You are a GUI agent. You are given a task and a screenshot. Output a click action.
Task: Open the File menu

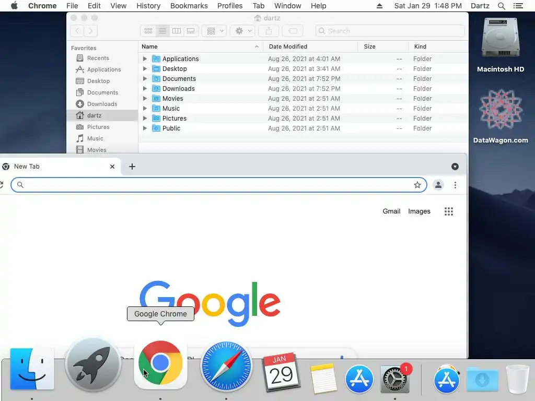point(72,6)
